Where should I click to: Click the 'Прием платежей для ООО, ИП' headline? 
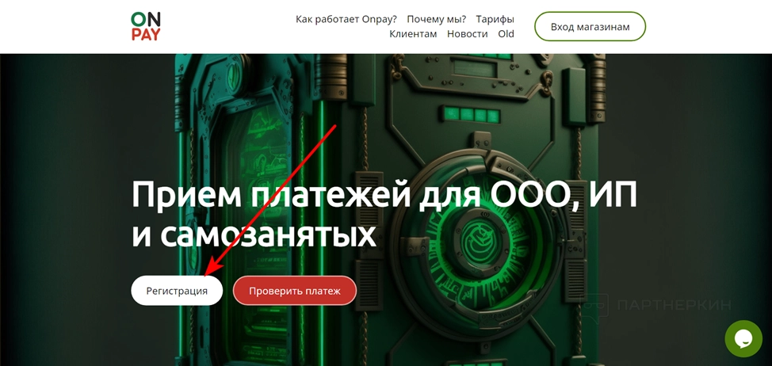pos(384,196)
